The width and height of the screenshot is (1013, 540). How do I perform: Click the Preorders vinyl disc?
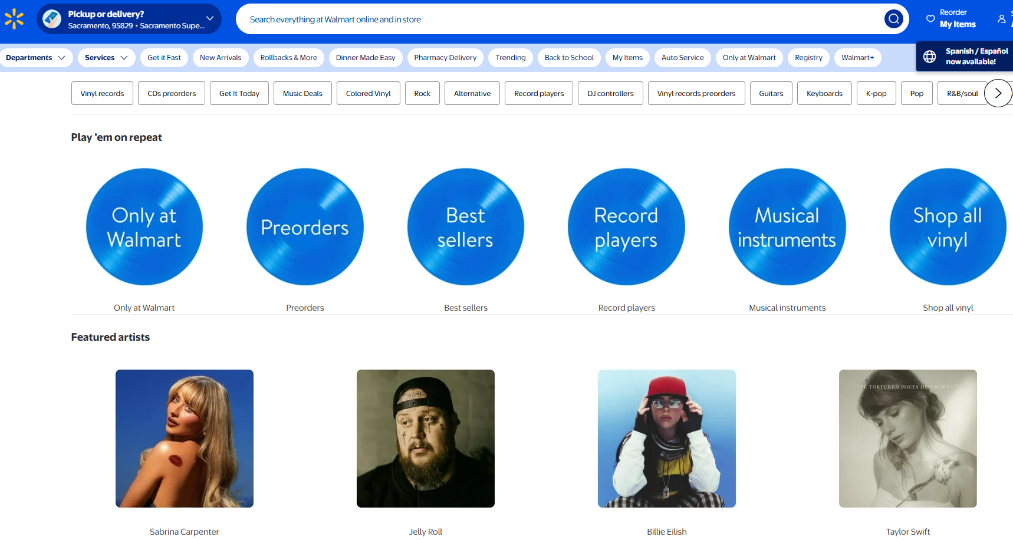pyautogui.click(x=305, y=227)
